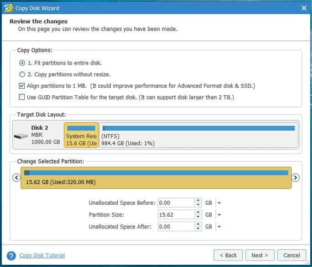Enable Use GUID Partition Table checkbox

click(x=22, y=97)
